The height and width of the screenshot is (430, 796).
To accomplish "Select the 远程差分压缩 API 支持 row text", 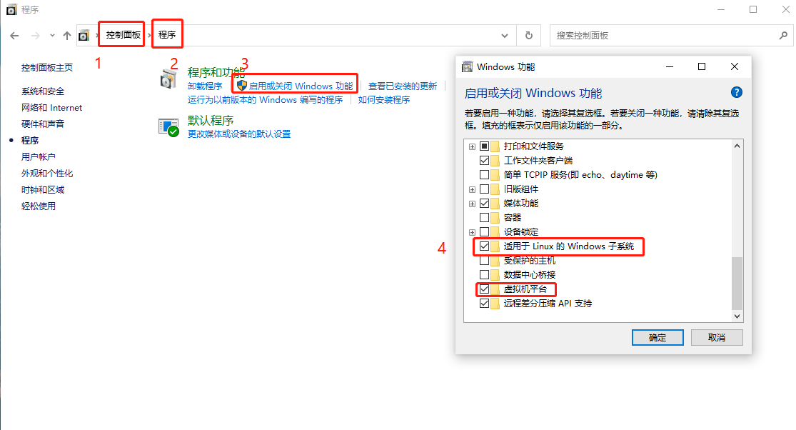I will [548, 303].
